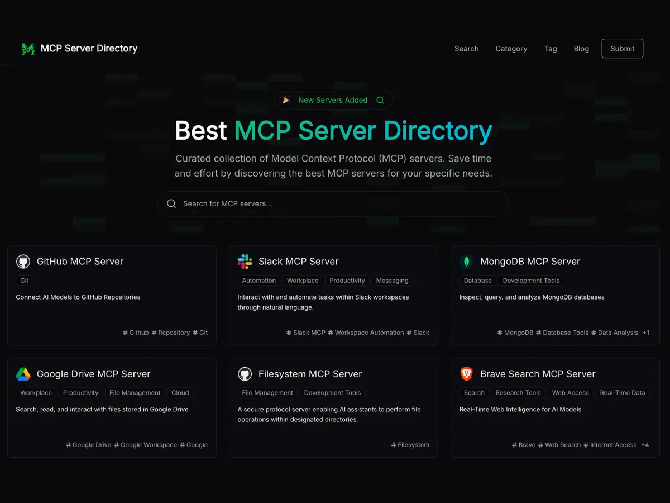The image size is (670, 503).
Task: Click the # Github tag link
Action: (135, 332)
